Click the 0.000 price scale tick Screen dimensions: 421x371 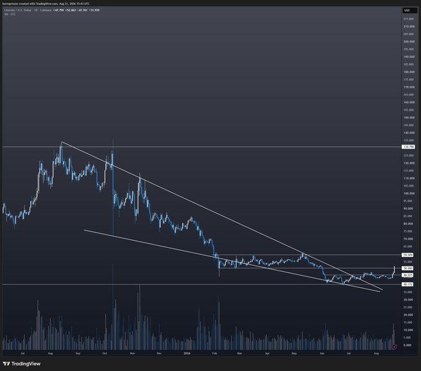pos(407,345)
